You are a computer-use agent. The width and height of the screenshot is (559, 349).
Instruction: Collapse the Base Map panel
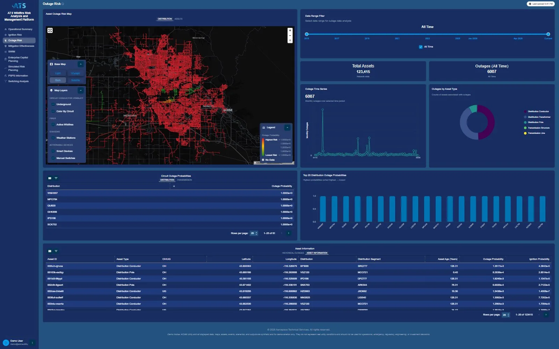81,64
